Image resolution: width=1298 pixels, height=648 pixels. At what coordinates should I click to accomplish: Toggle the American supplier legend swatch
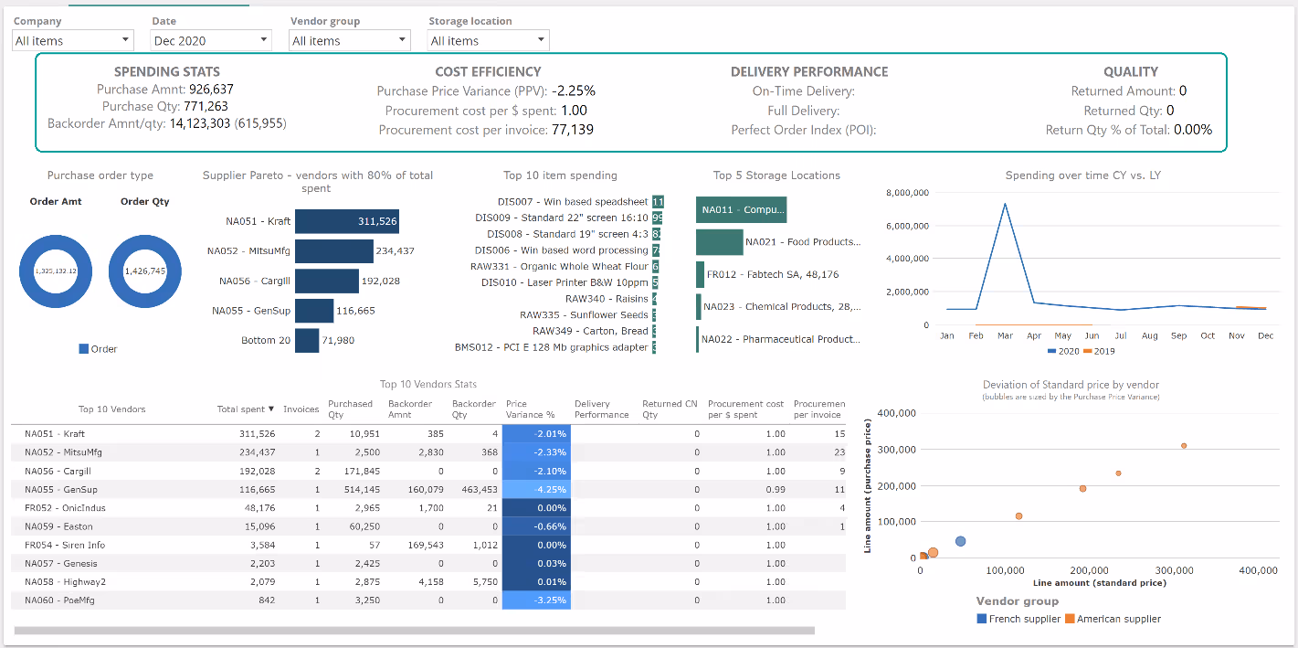click(1071, 619)
